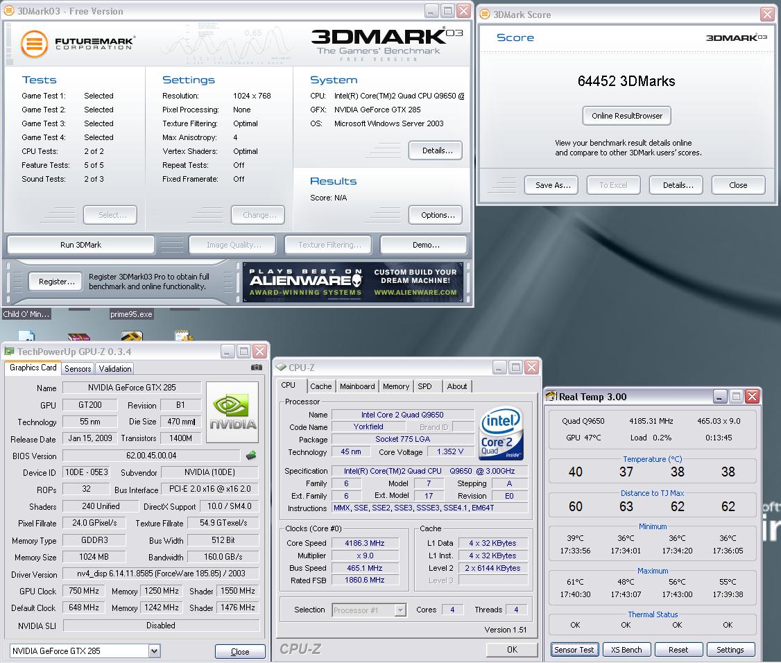Open the Memory tab in CPU-Z

[396, 386]
